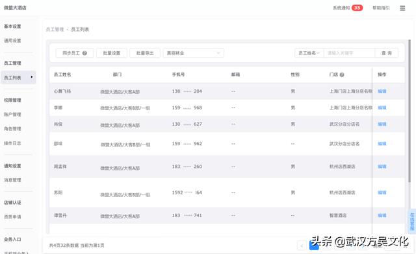This screenshot has height=254, width=416.
Task: Click 员工姓名 column header
Action: pos(62,75)
